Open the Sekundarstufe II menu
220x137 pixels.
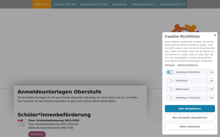pos(172,4)
